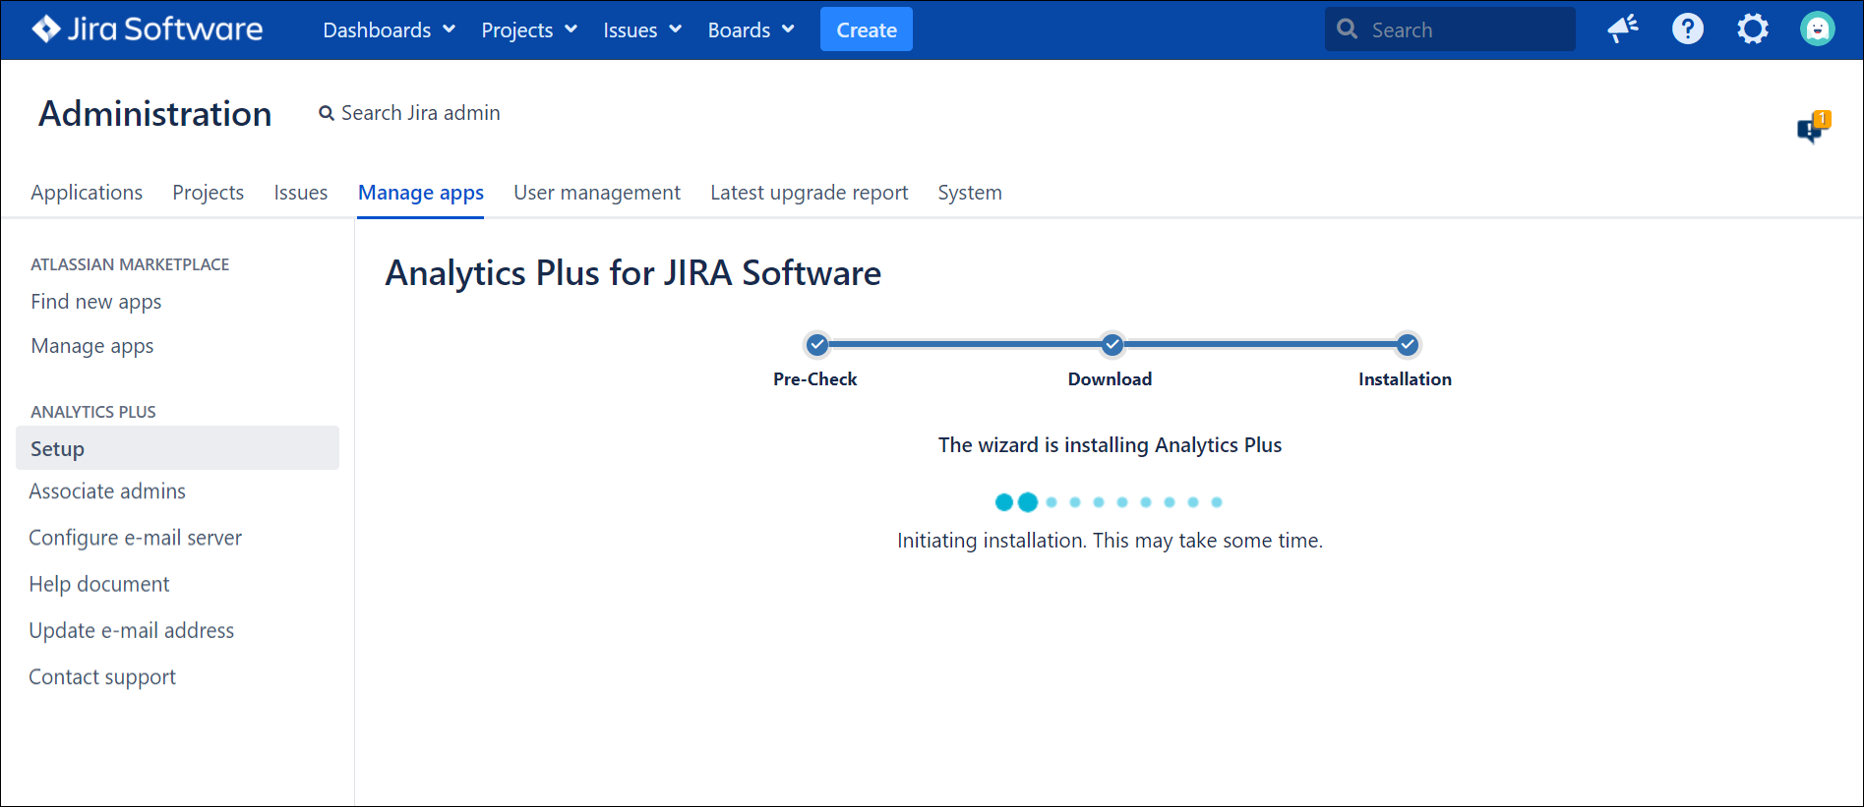Screen dimensions: 1864x807
Task: Click the installation progress dots indicator
Action: 1109,502
